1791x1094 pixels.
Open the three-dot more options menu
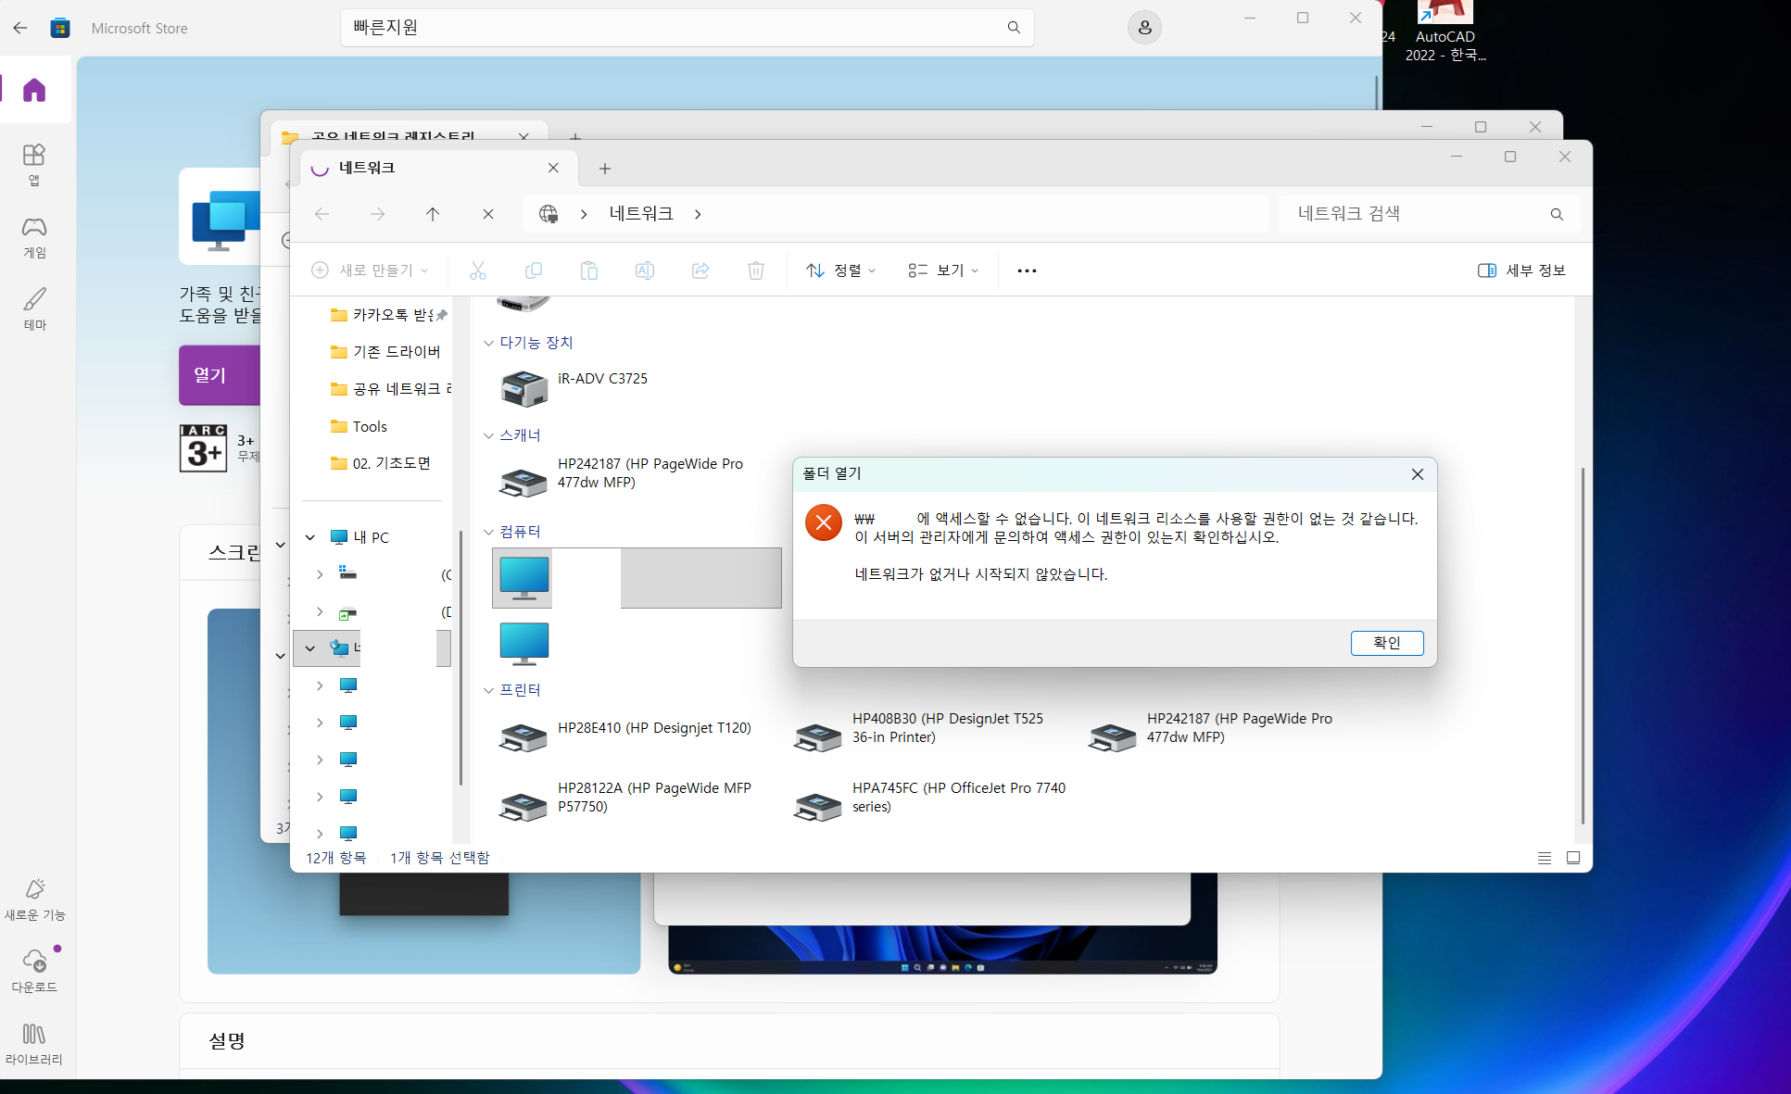pyautogui.click(x=1027, y=270)
